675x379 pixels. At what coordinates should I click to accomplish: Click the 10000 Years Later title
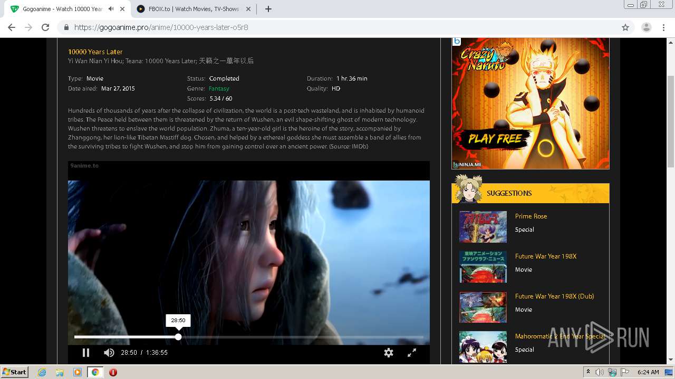coord(95,52)
